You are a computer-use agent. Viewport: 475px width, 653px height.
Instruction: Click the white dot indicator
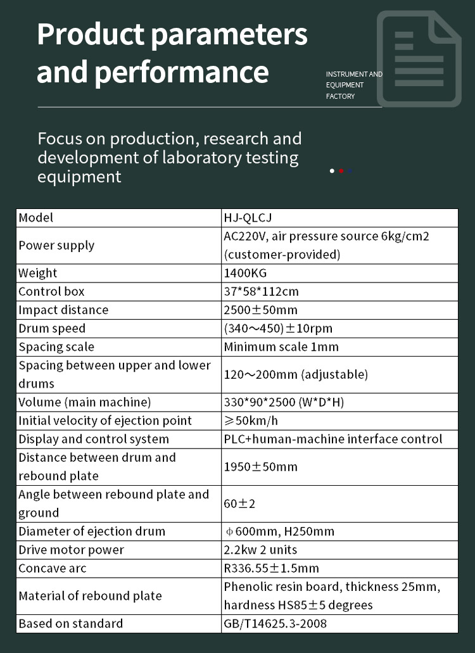pos(332,171)
